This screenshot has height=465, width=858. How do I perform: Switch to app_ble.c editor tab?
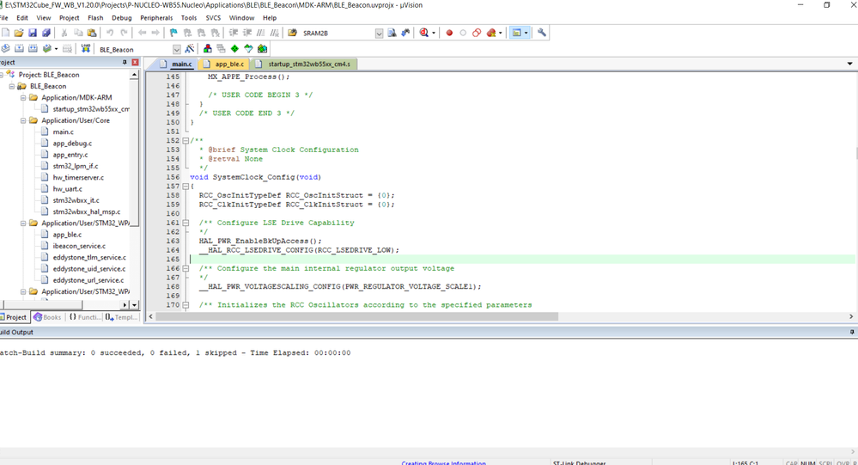[x=229, y=64]
